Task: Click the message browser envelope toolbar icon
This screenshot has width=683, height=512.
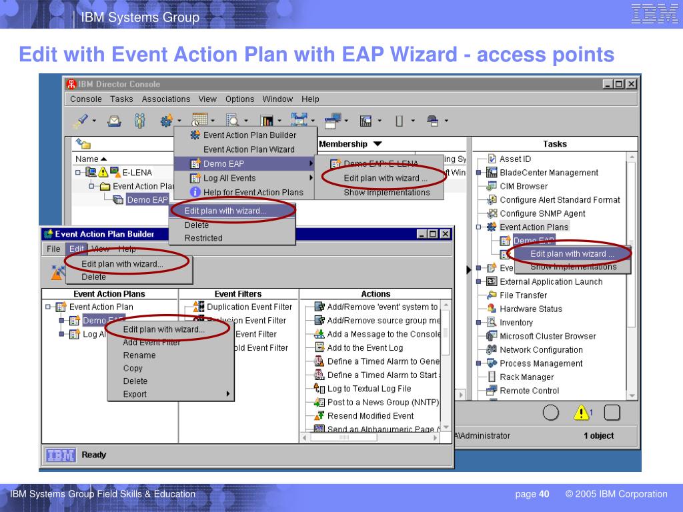Action: coord(114,121)
